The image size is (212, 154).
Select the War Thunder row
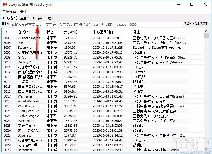point(103,106)
